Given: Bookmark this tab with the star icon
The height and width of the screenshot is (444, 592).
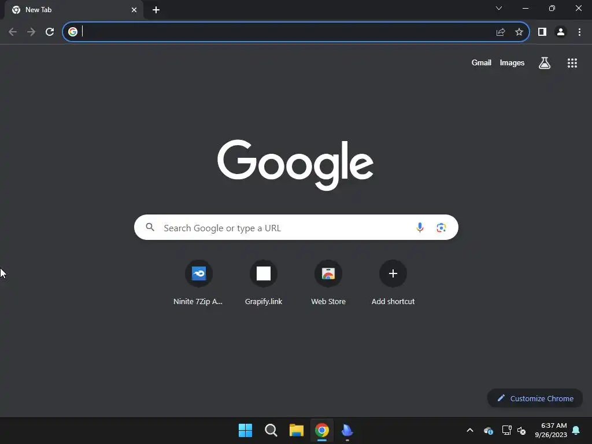Looking at the screenshot, I should click(x=519, y=32).
